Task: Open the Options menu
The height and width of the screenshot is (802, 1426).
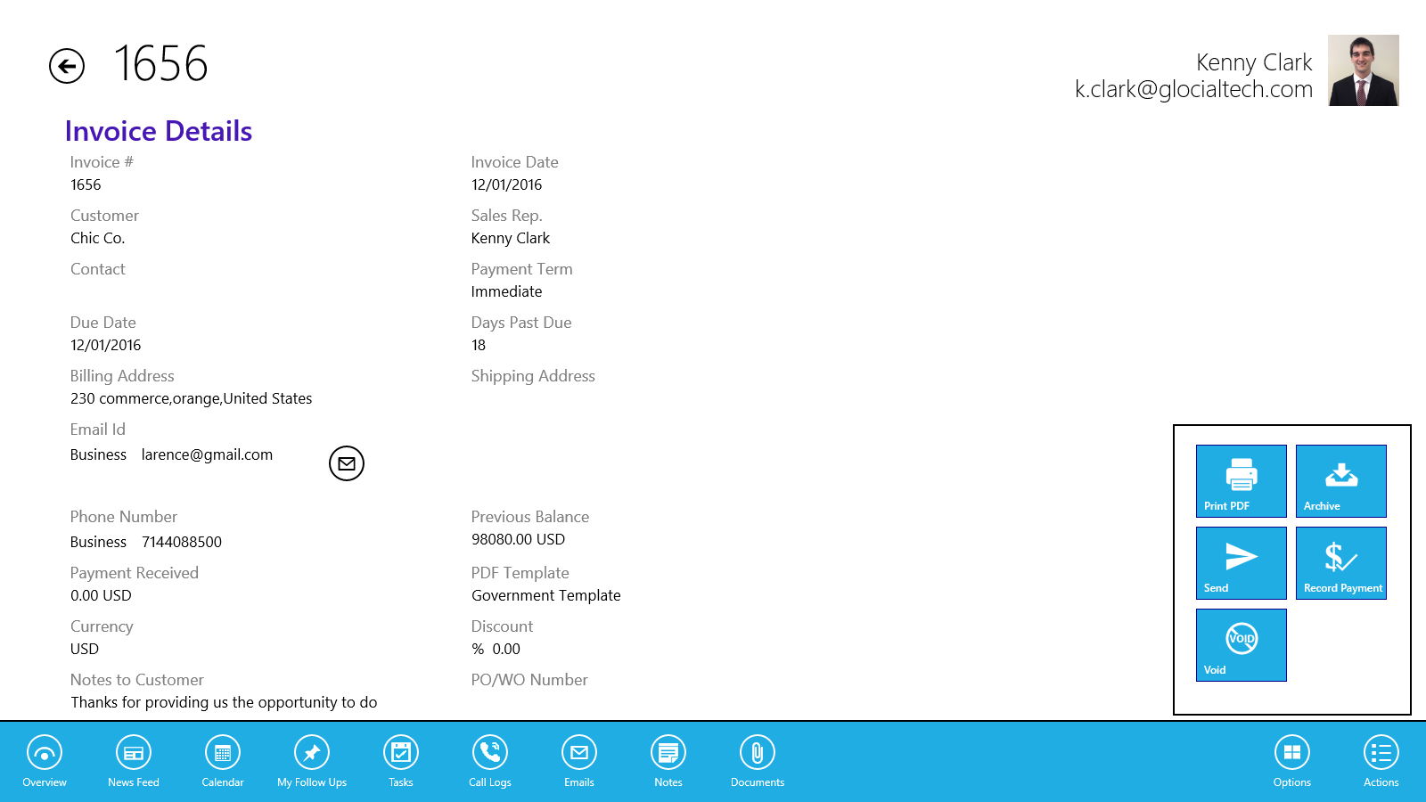Action: 1292,762
